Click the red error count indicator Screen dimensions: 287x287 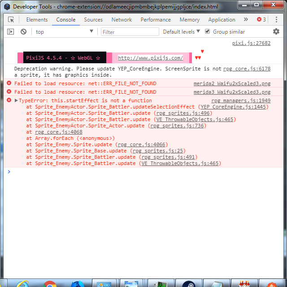click(x=261, y=19)
